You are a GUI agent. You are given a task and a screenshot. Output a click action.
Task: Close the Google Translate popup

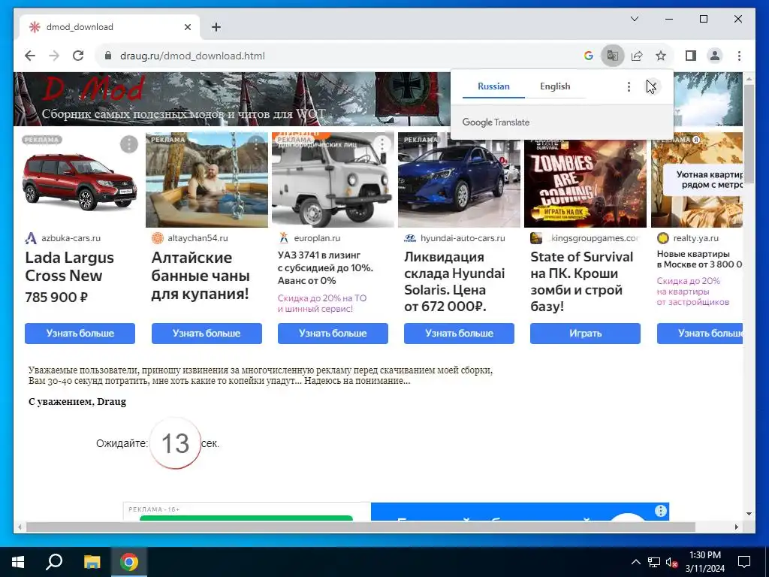pyautogui.click(x=653, y=87)
